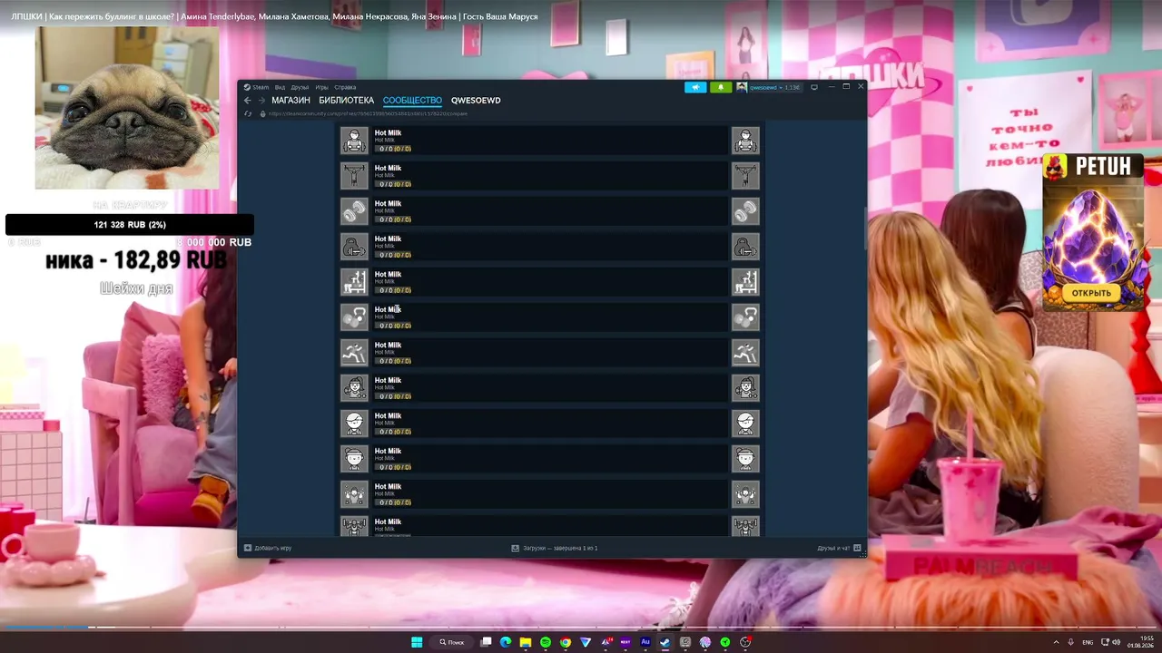Open Spotify from the taskbar
This screenshot has height=653, width=1162.
[x=546, y=642]
